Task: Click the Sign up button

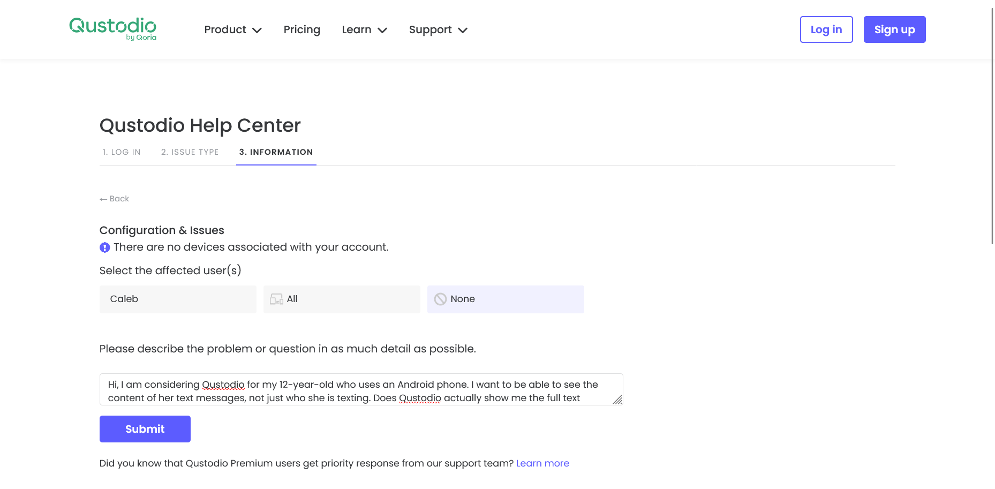Action: [895, 29]
